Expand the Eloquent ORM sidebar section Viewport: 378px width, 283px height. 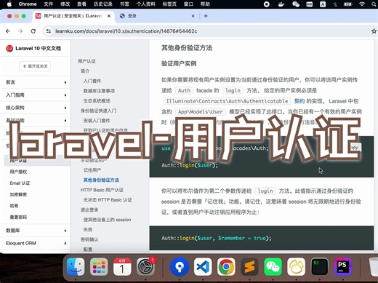tap(36, 243)
